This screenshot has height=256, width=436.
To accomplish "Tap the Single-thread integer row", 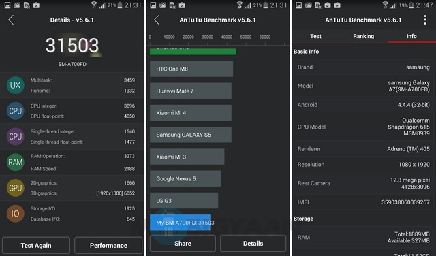I will coord(83,131).
